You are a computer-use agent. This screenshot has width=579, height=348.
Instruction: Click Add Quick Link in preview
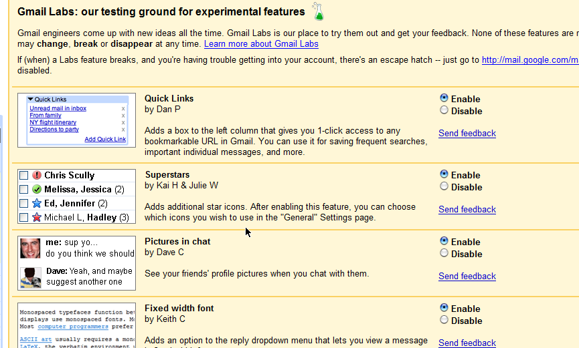pyautogui.click(x=105, y=140)
